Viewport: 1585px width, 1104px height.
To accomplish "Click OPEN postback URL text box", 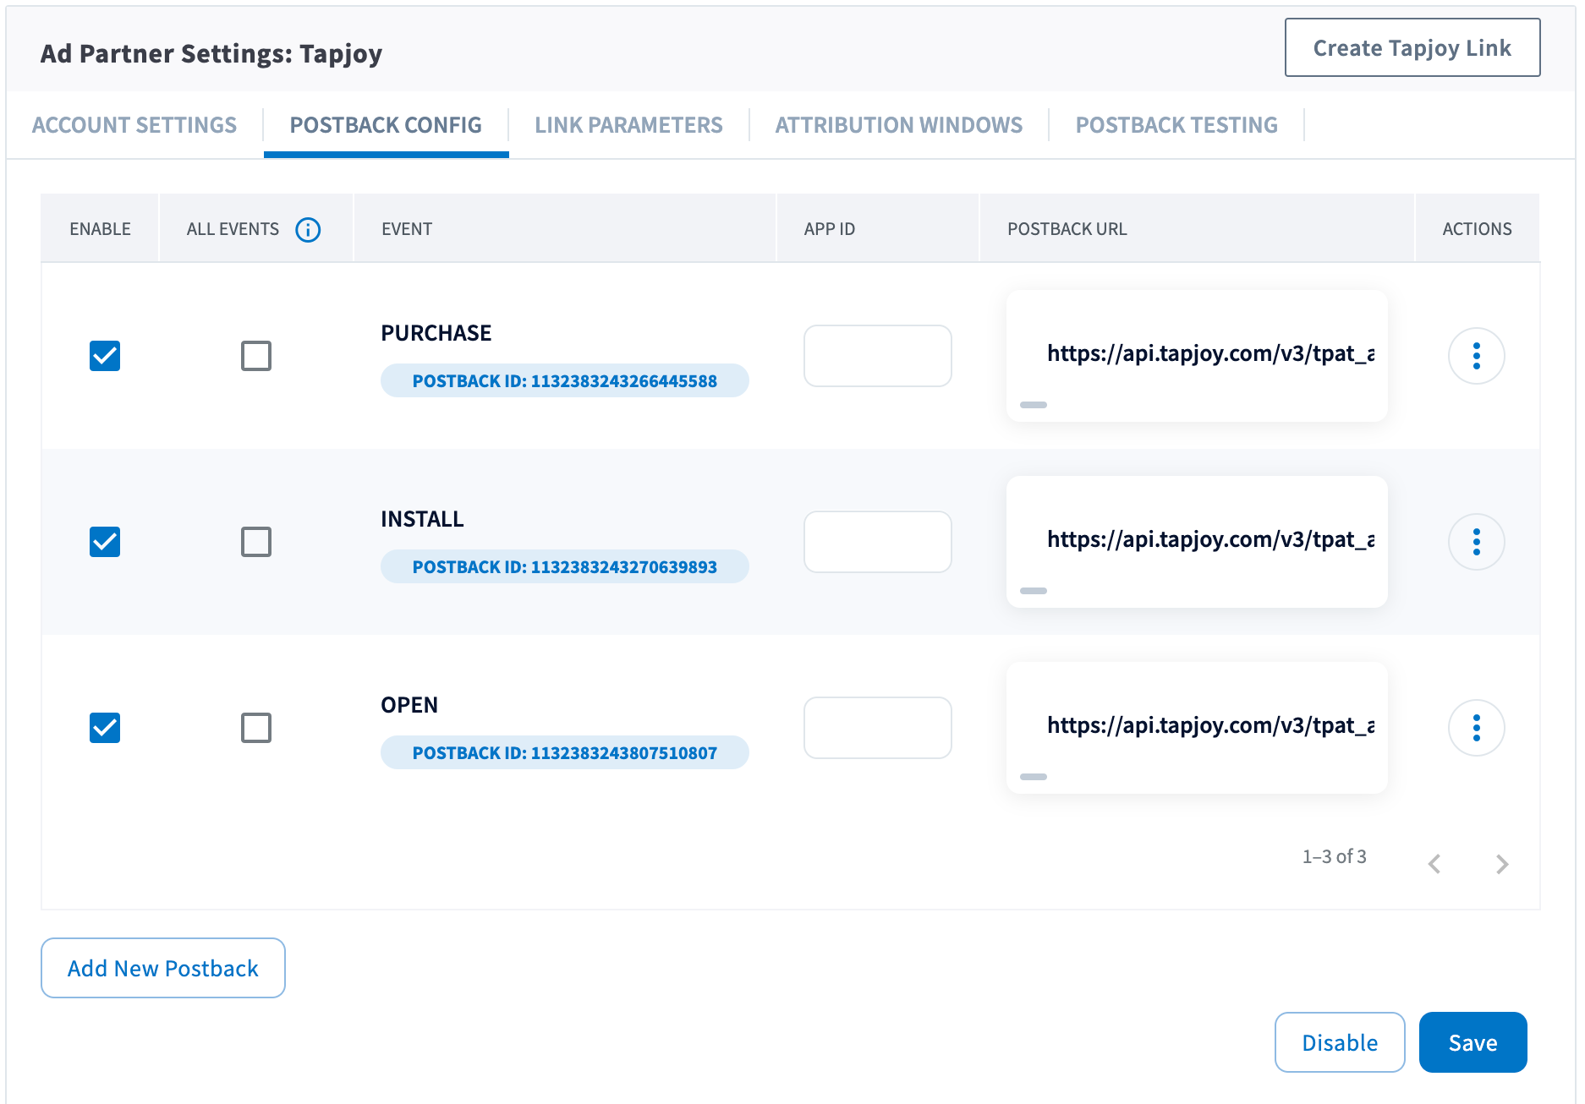I will pos(1197,728).
